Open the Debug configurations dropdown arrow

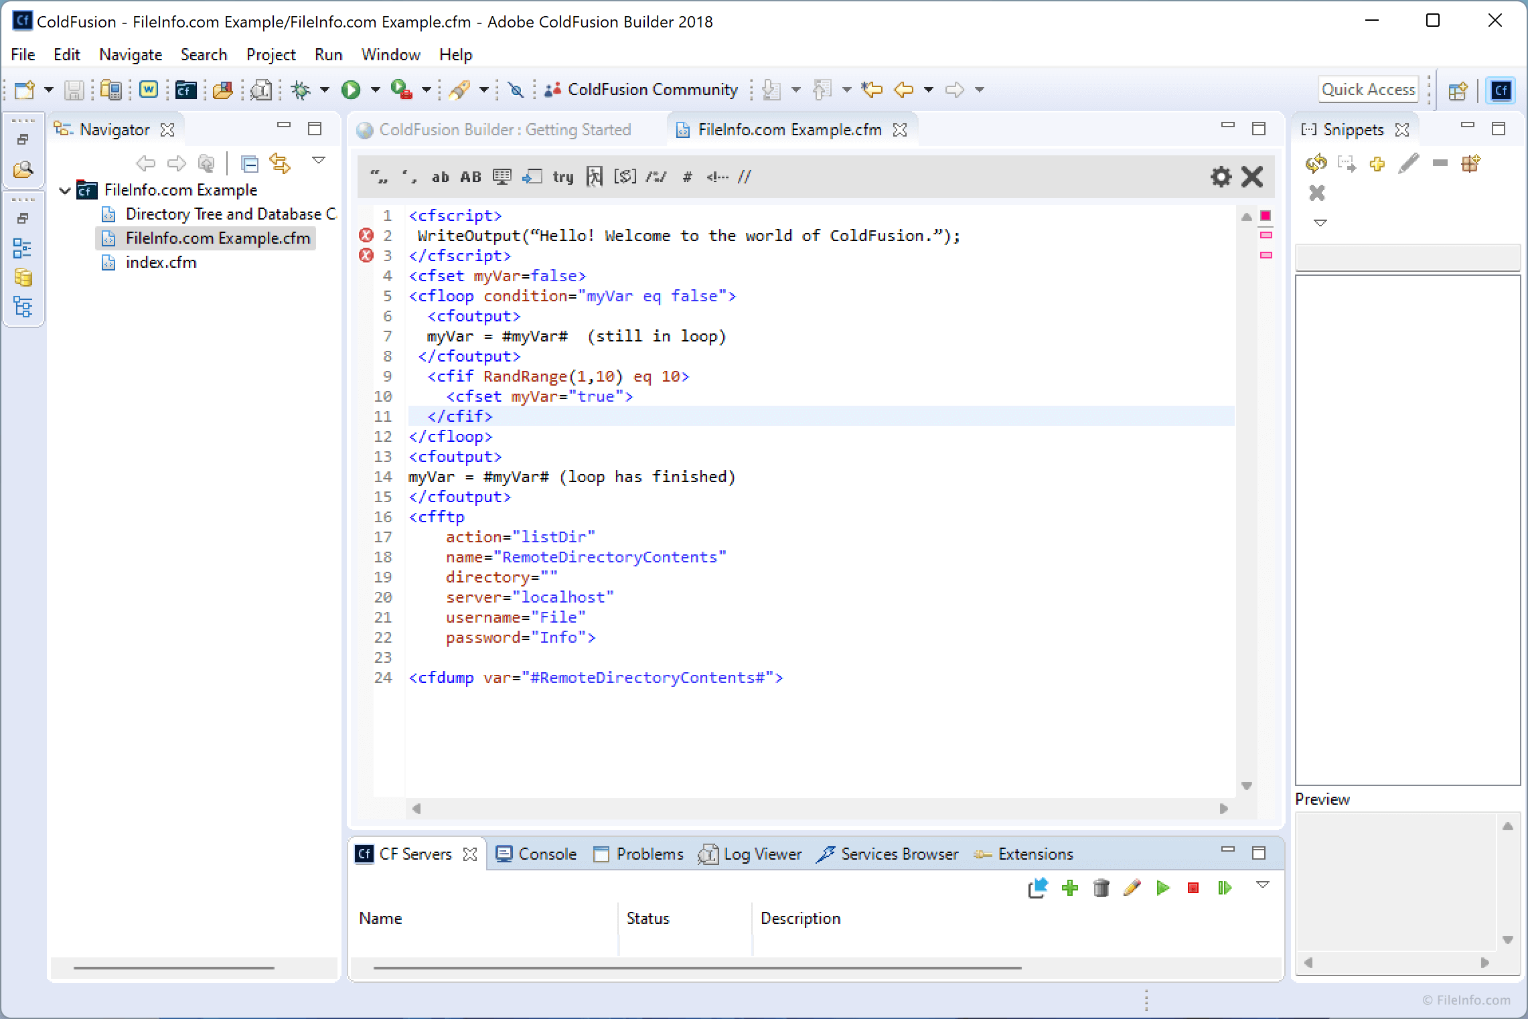click(x=325, y=90)
